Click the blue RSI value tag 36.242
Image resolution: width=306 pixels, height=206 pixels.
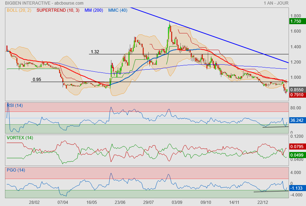297,120
